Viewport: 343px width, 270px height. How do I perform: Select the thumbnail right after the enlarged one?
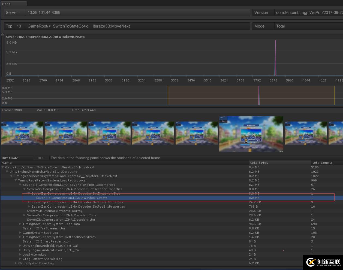pos(306,133)
